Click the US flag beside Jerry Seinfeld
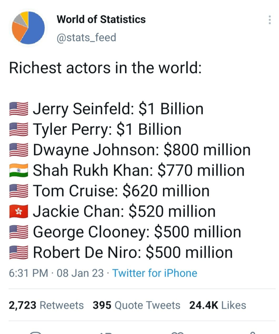 (x=19, y=109)
